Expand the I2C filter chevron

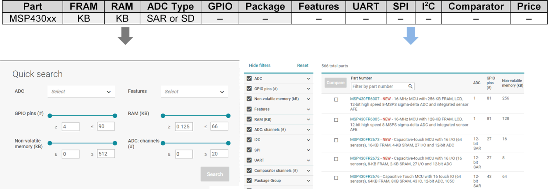(x=308, y=140)
